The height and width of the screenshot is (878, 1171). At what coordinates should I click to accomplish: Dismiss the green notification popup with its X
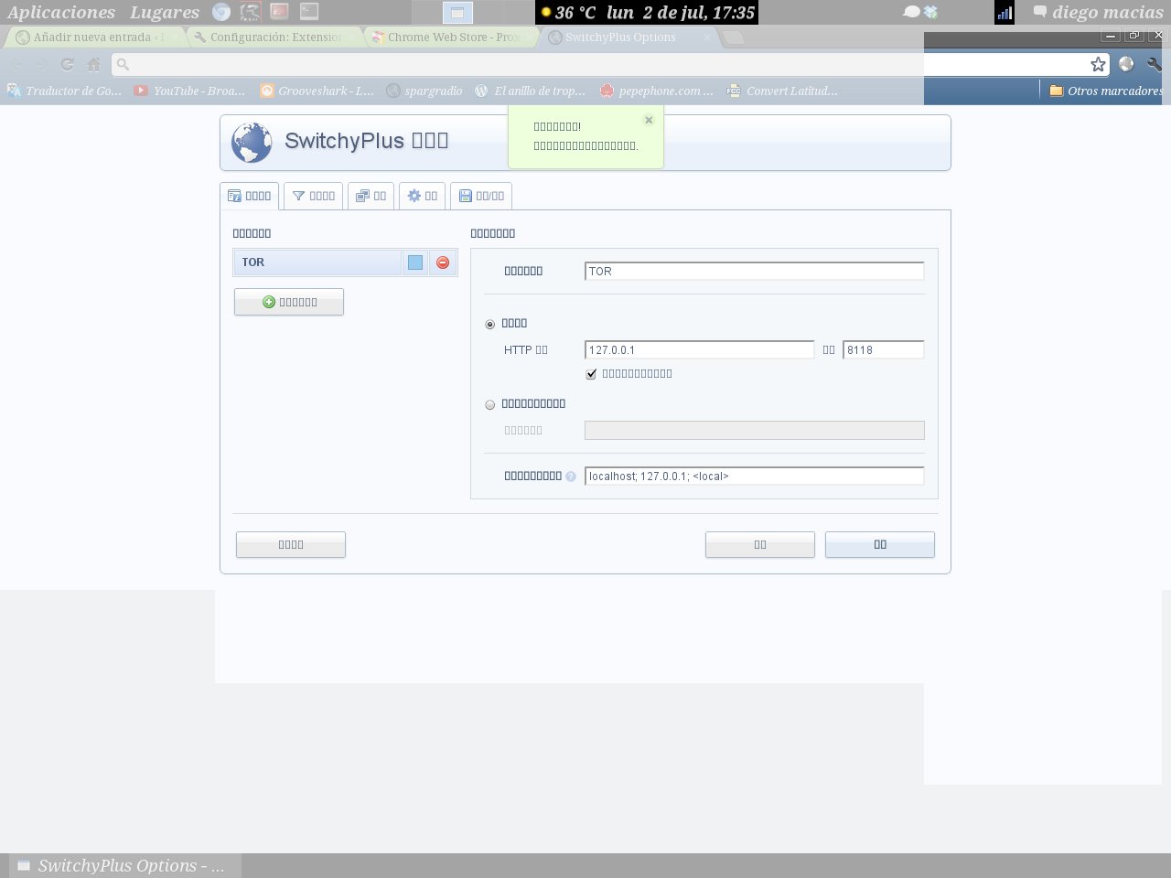[649, 120]
